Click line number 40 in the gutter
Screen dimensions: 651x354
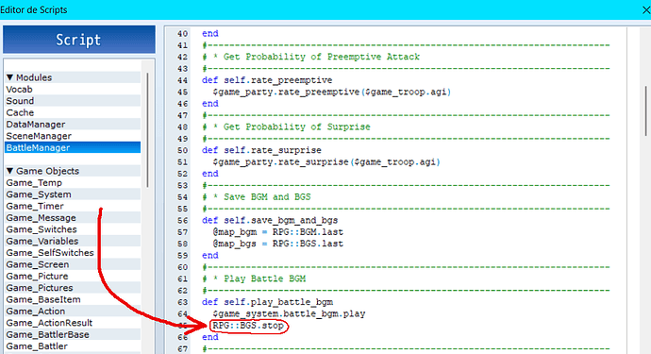(182, 34)
